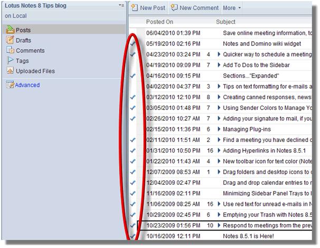Select post 'Minimizing Sidebar Panel Trays'
The image size is (320, 248).
[x=267, y=193]
